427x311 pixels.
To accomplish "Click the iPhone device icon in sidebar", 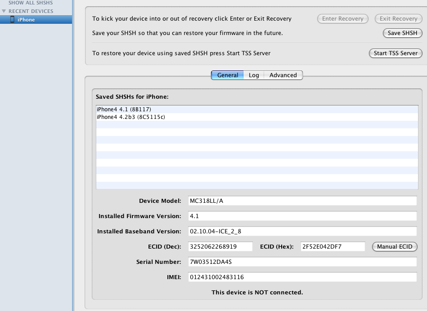I will pos(13,20).
